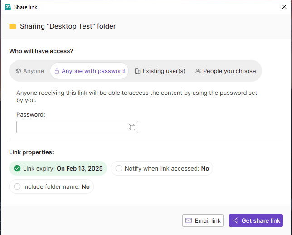Enable Notify when link accessed
This screenshot has width=292, height=235.
coord(119,169)
